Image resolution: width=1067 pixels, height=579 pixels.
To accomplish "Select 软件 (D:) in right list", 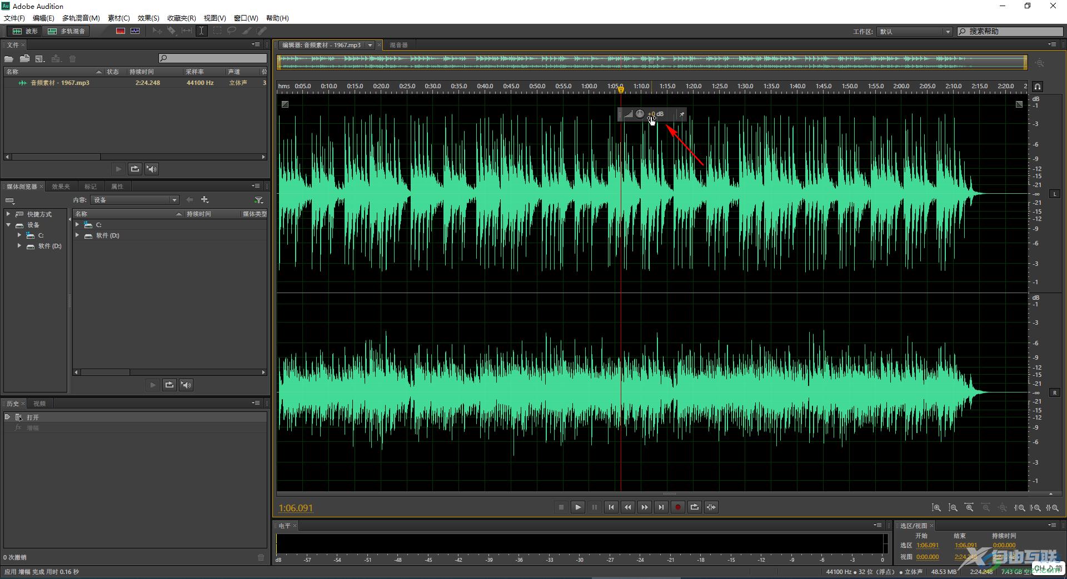I will pyautogui.click(x=107, y=235).
